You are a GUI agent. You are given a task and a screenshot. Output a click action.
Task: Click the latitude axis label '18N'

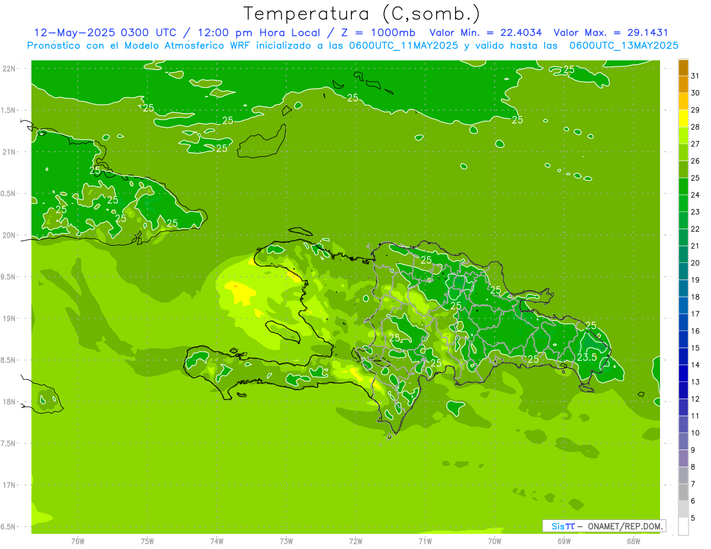coord(9,402)
